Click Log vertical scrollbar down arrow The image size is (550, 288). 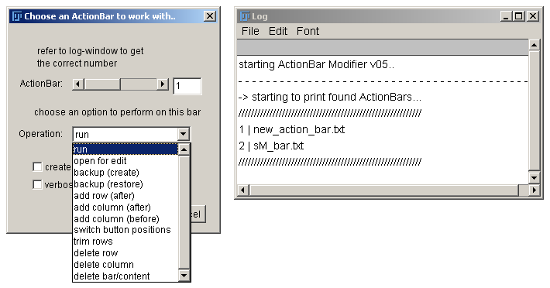(x=534, y=177)
